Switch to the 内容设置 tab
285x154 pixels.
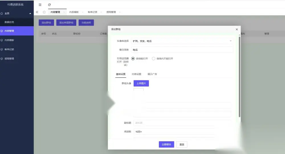tap(137, 74)
